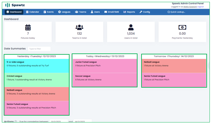Click the Actions help question-mark icon

coord(16,122)
